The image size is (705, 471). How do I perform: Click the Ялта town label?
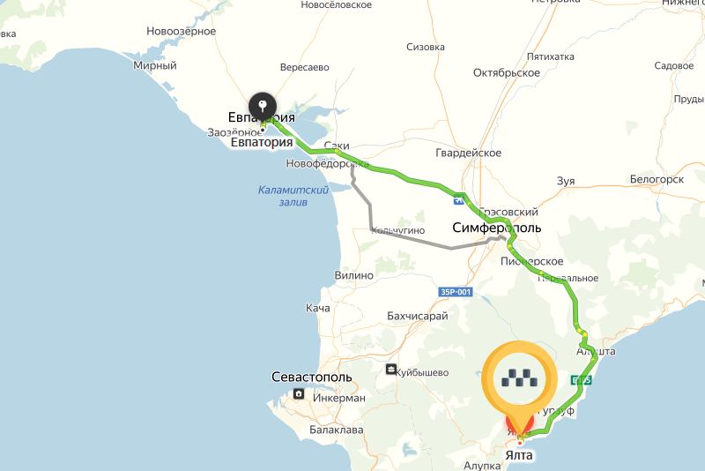pyautogui.click(x=519, y=455)
